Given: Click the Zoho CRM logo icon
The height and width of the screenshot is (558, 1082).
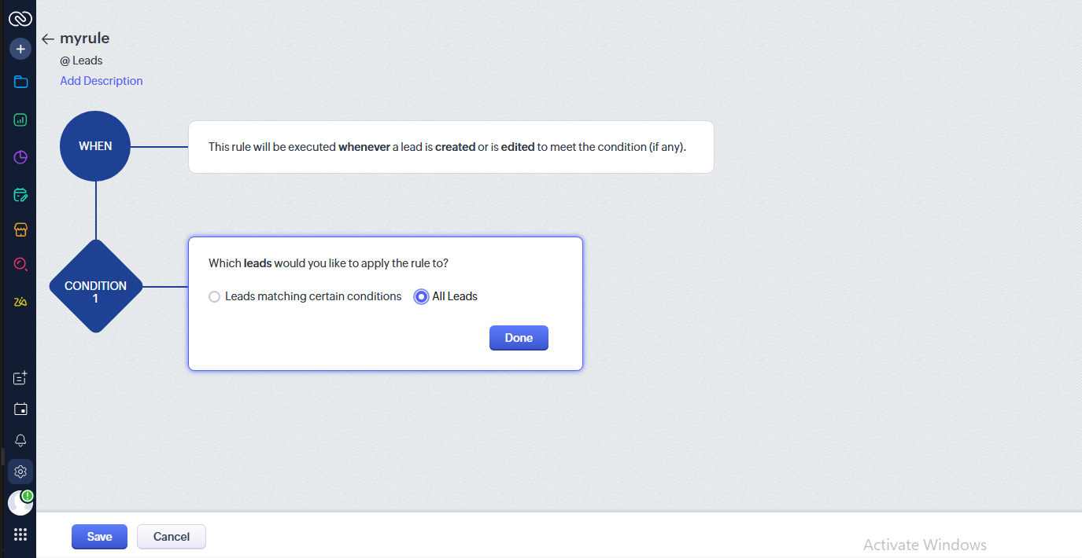Looking at the screenshot, I should click(x=20, y=18).
